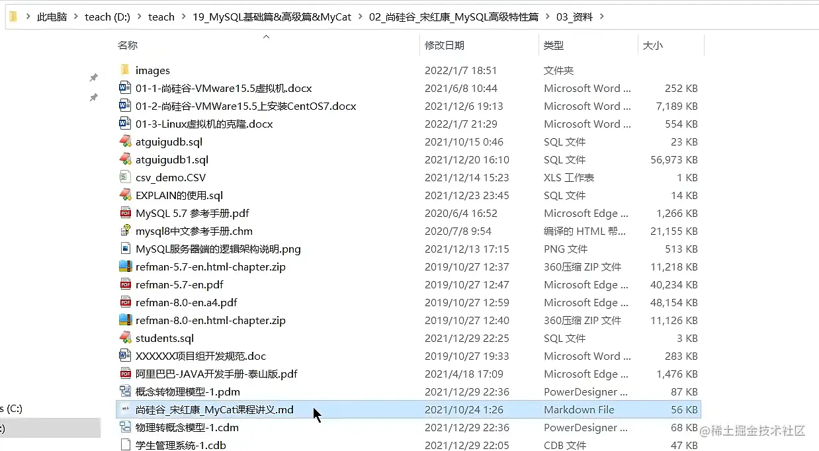
Task: Go to 02_尚硅谷_宋红康_MySQL高级特性篇 breadcrumb
Action: click(x=454, y=17)
